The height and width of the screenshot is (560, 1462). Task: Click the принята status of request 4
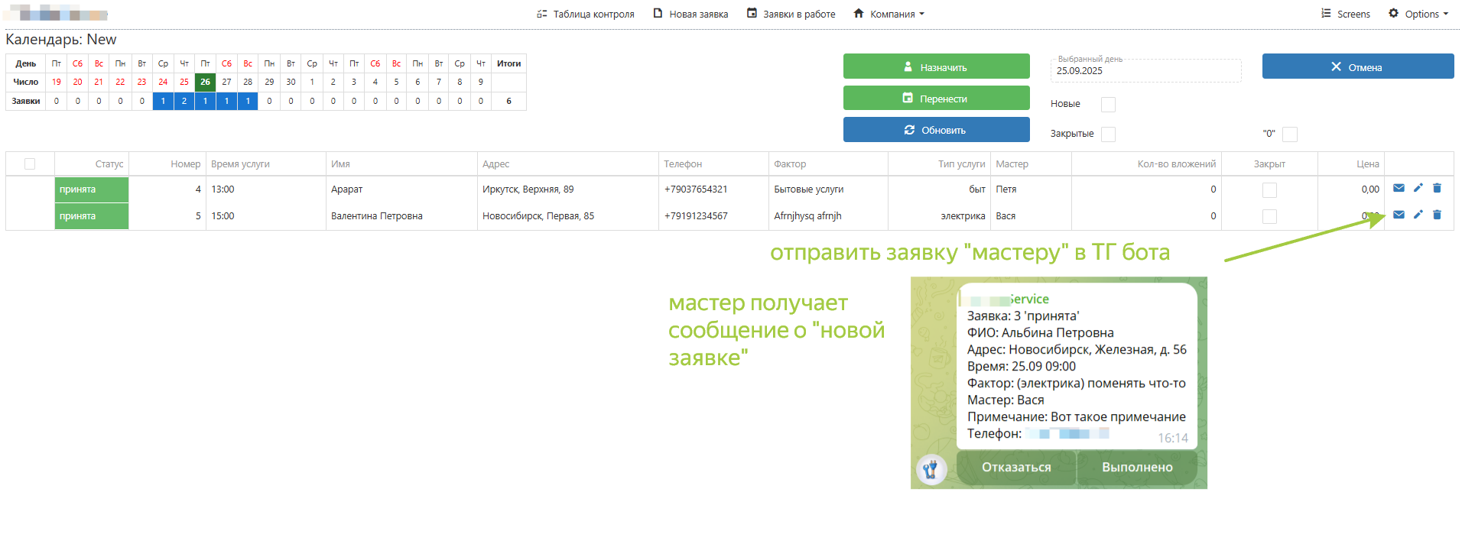(x=92, y=189)
